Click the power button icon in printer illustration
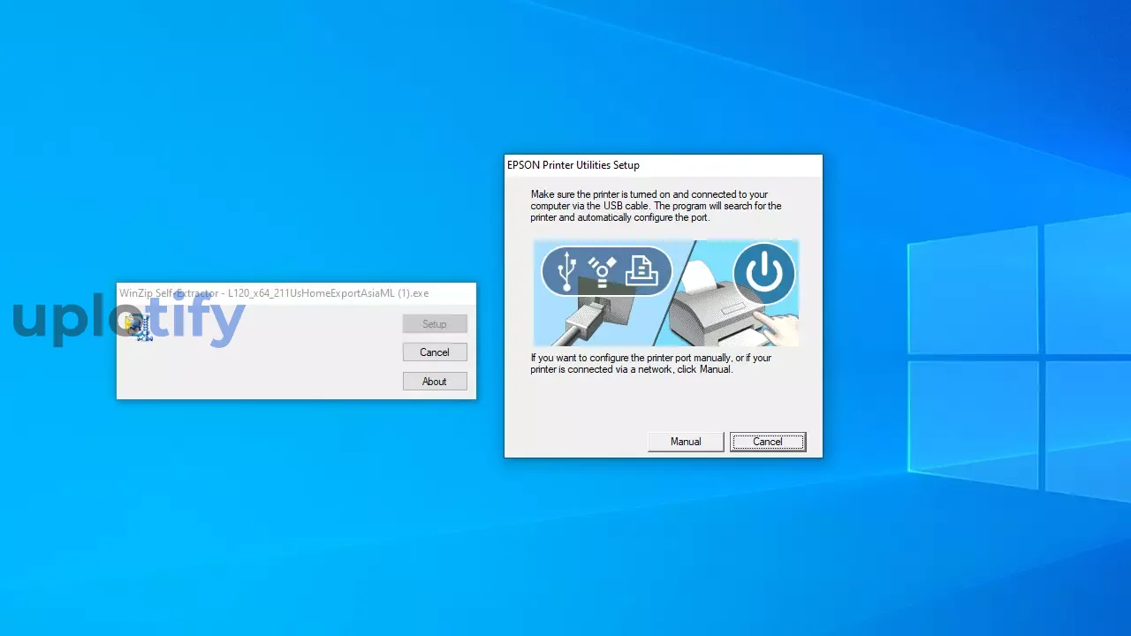 pyautogui.click(x=764, y=273)
